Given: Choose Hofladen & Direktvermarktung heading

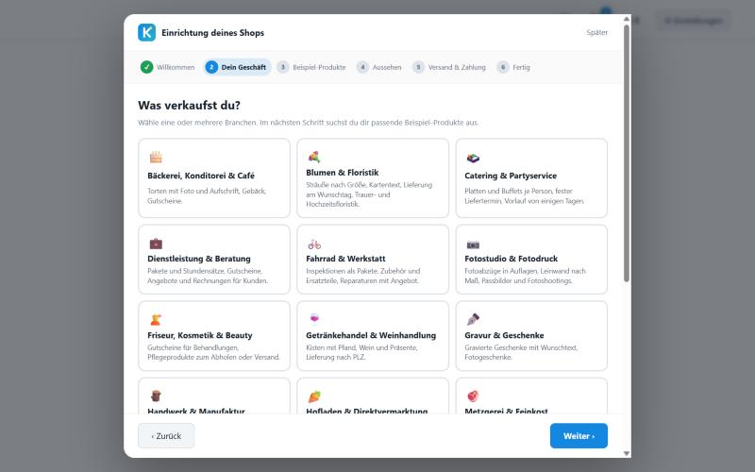Looking at the screenshot, I should [x=367, y=411].
